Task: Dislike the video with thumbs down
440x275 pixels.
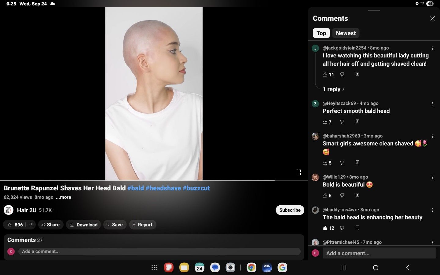Action: click(x=31, y=225)
